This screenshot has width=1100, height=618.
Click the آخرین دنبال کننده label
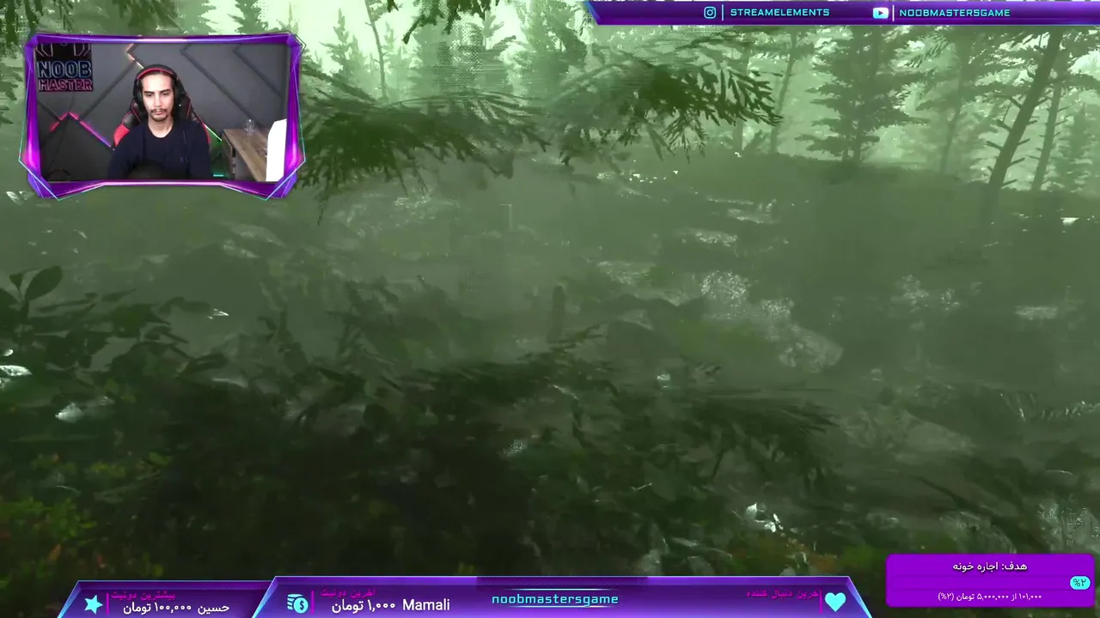point(784,593)
